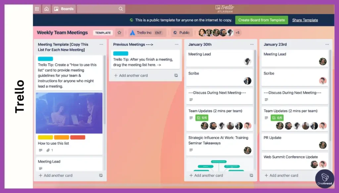
Task: Open Previous Meetings list actions menu
Action: (176, 44)
